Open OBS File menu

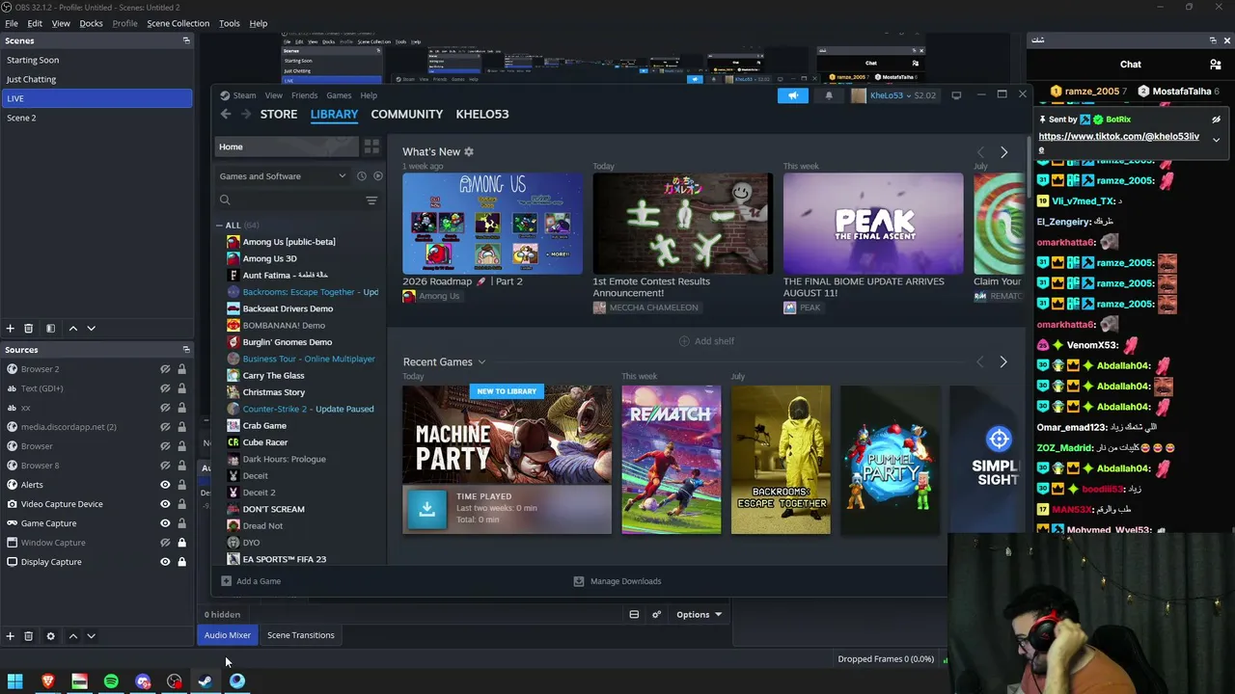point(12,23)
